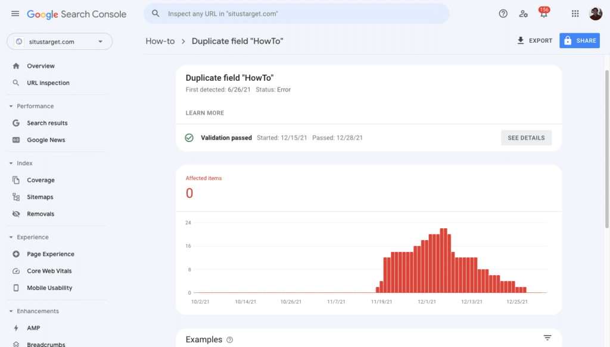Collapse the Index section
610x347 pixels.
(x=11, y=163)
